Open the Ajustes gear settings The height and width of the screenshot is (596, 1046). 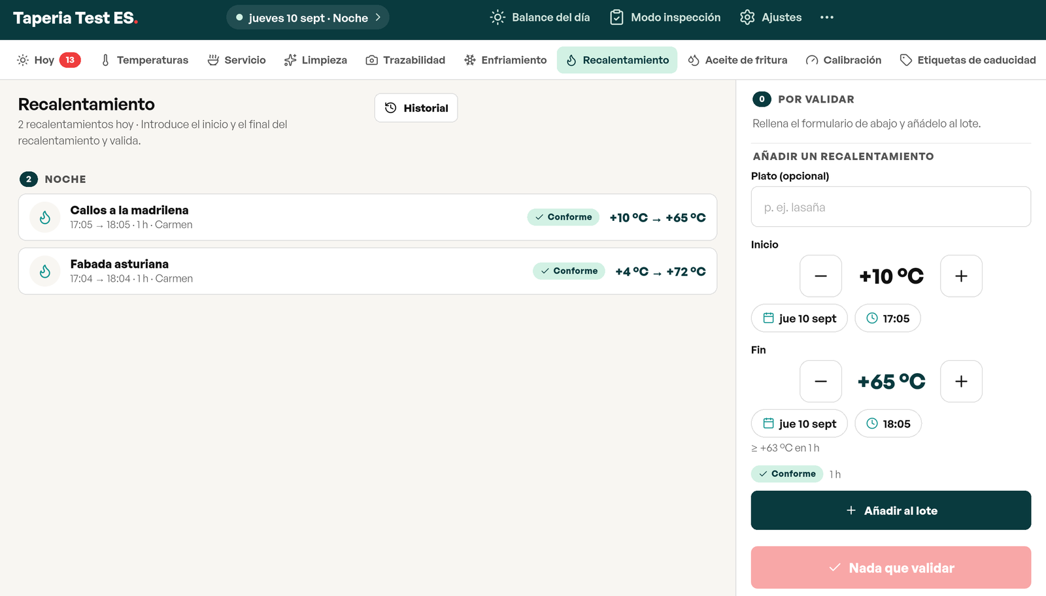click(771, 18)
